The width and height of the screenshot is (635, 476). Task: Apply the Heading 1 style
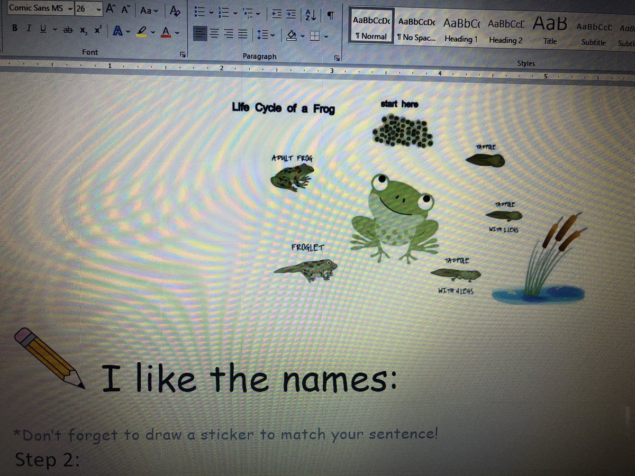point(461,30)
